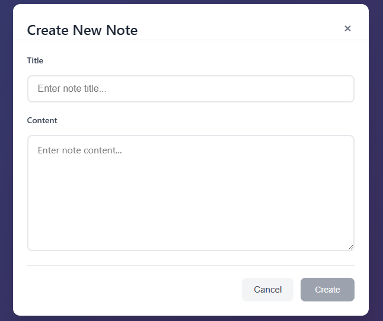The height and width of the screenshot is (321, 383).
Task: Place cursor in the note content box
Action: click(190, 192)
